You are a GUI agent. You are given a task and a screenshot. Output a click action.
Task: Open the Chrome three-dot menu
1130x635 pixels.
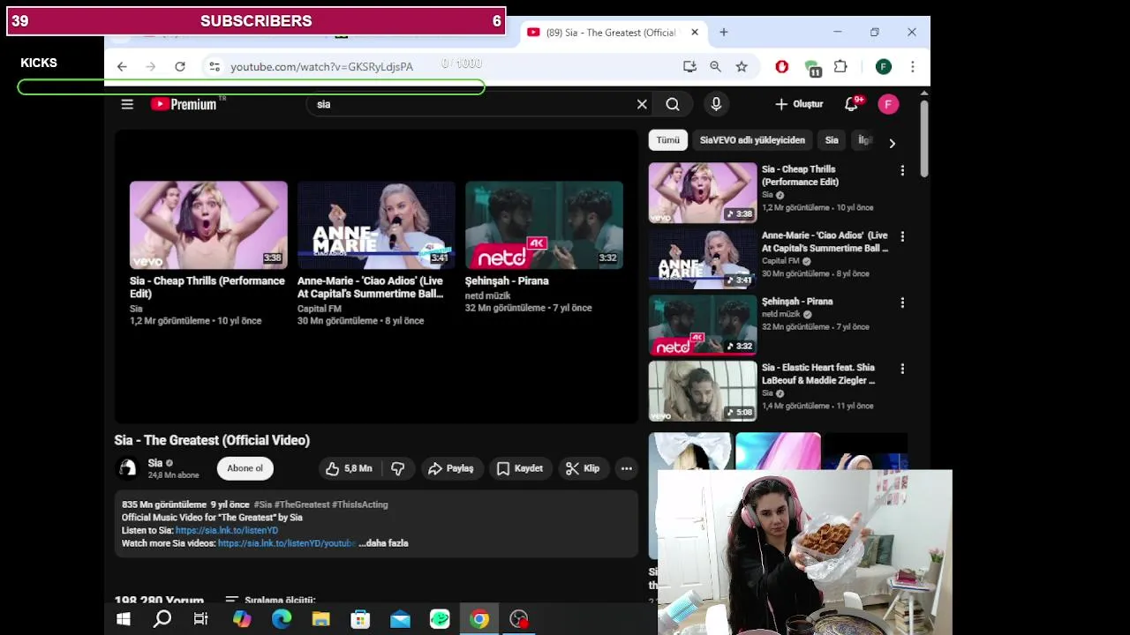click(x=912, y=67)
